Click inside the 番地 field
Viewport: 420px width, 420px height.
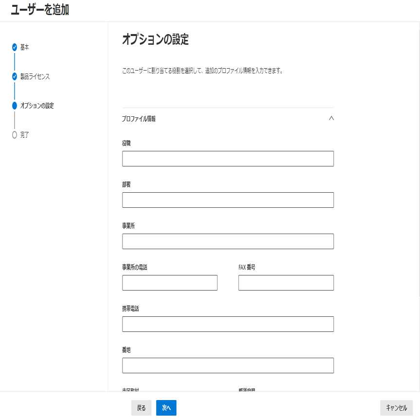[228, 365]
